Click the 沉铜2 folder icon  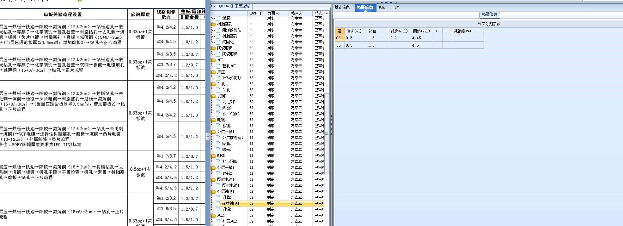click(213, 96)
